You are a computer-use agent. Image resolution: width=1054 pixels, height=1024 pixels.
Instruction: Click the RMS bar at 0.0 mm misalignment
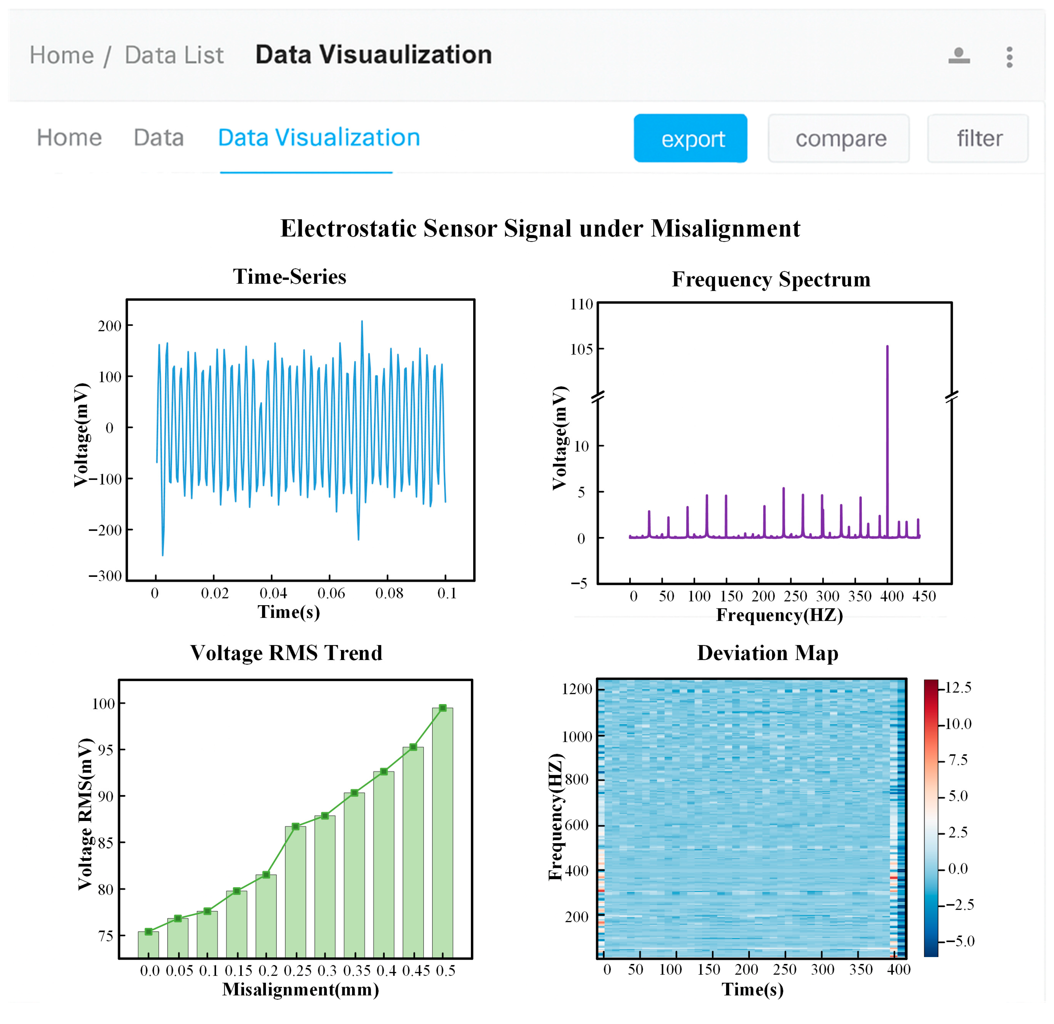click(148, 944)
